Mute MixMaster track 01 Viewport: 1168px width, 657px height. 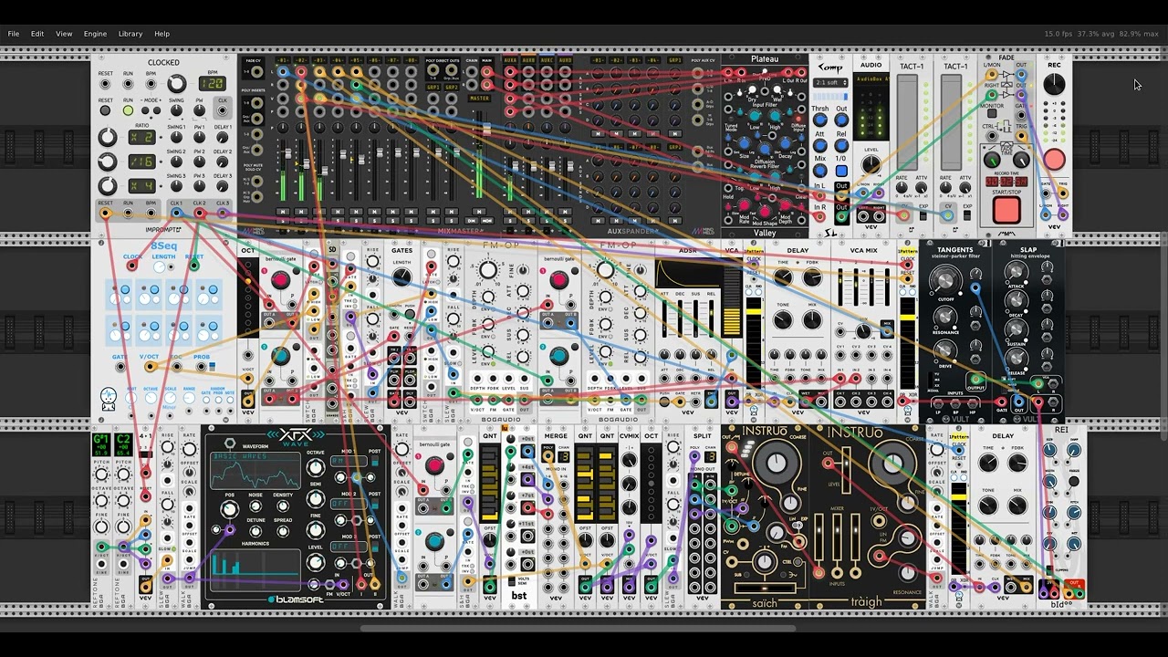pyautogui.click(x=283, y=212)
